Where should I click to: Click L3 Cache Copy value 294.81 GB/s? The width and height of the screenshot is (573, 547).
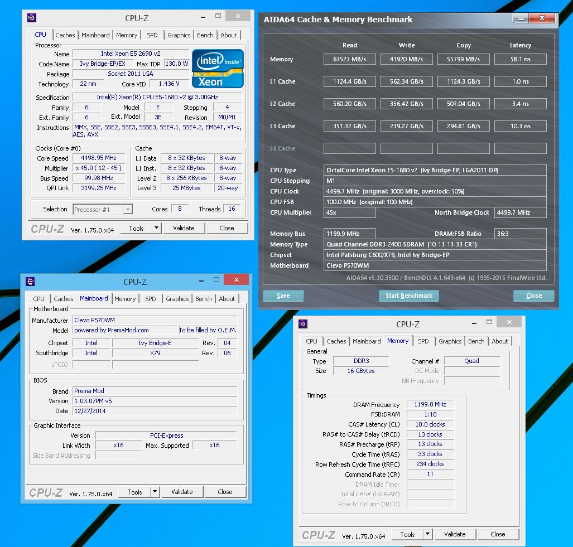464,126
